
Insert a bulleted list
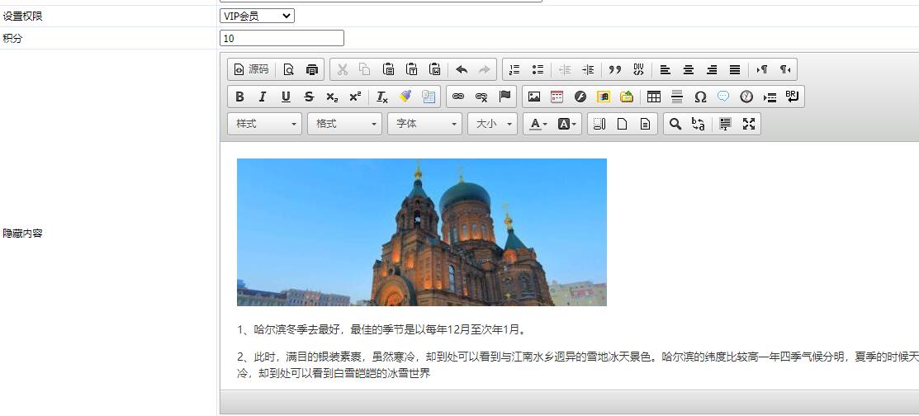[538, 69]
